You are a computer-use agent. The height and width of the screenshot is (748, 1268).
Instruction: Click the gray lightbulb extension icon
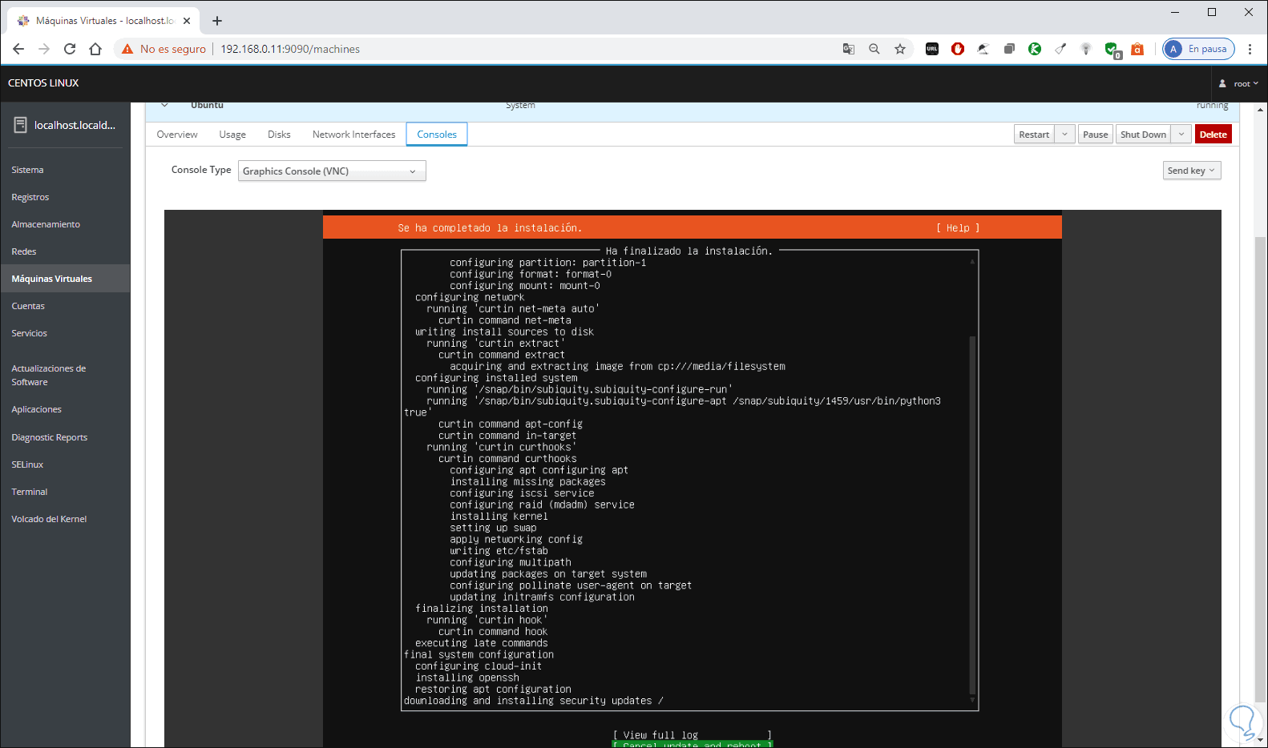(1086, 49)
